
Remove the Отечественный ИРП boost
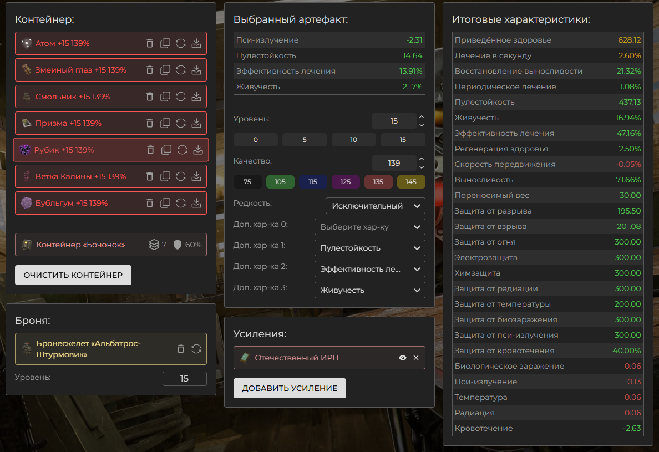click(x=416, y=358)
